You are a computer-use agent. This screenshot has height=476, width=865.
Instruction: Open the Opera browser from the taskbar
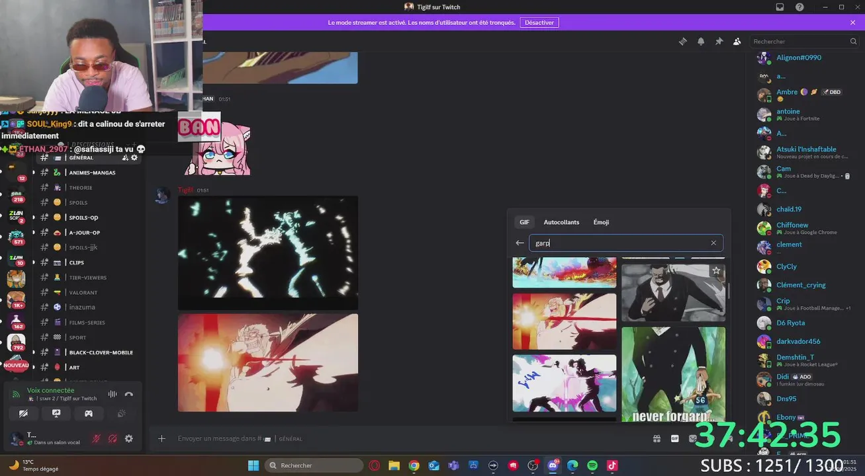click(x=374, y=465)
